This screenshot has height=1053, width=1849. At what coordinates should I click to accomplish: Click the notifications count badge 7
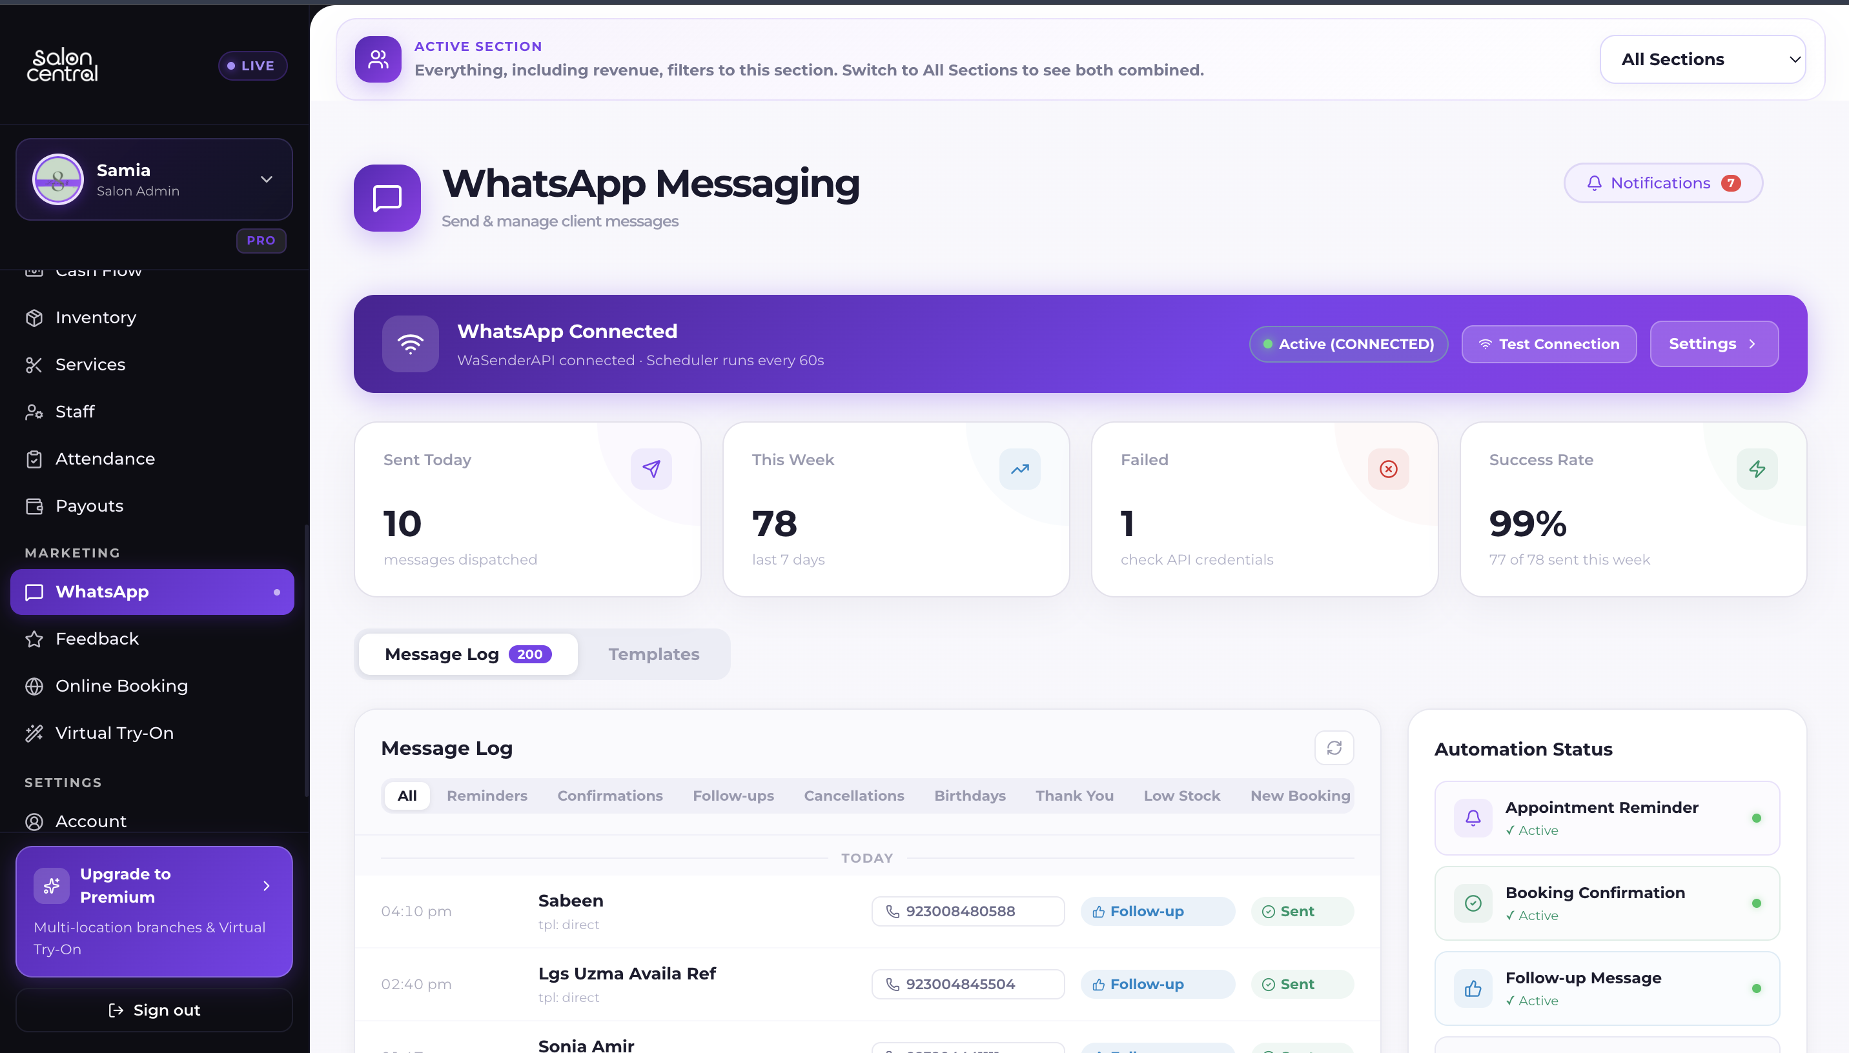point(1730,183)
